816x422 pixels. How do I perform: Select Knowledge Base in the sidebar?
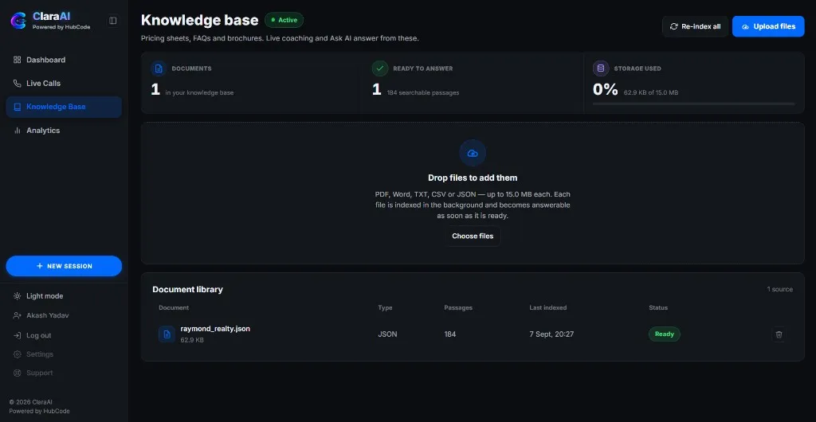(64, 107)
